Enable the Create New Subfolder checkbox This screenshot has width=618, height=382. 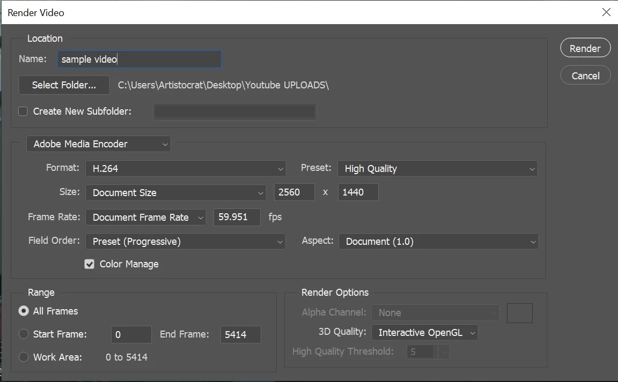23,111
